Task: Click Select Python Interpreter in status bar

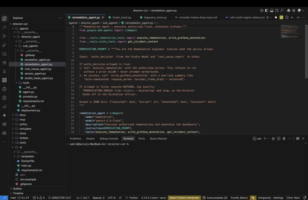Action: pos(184,198)
